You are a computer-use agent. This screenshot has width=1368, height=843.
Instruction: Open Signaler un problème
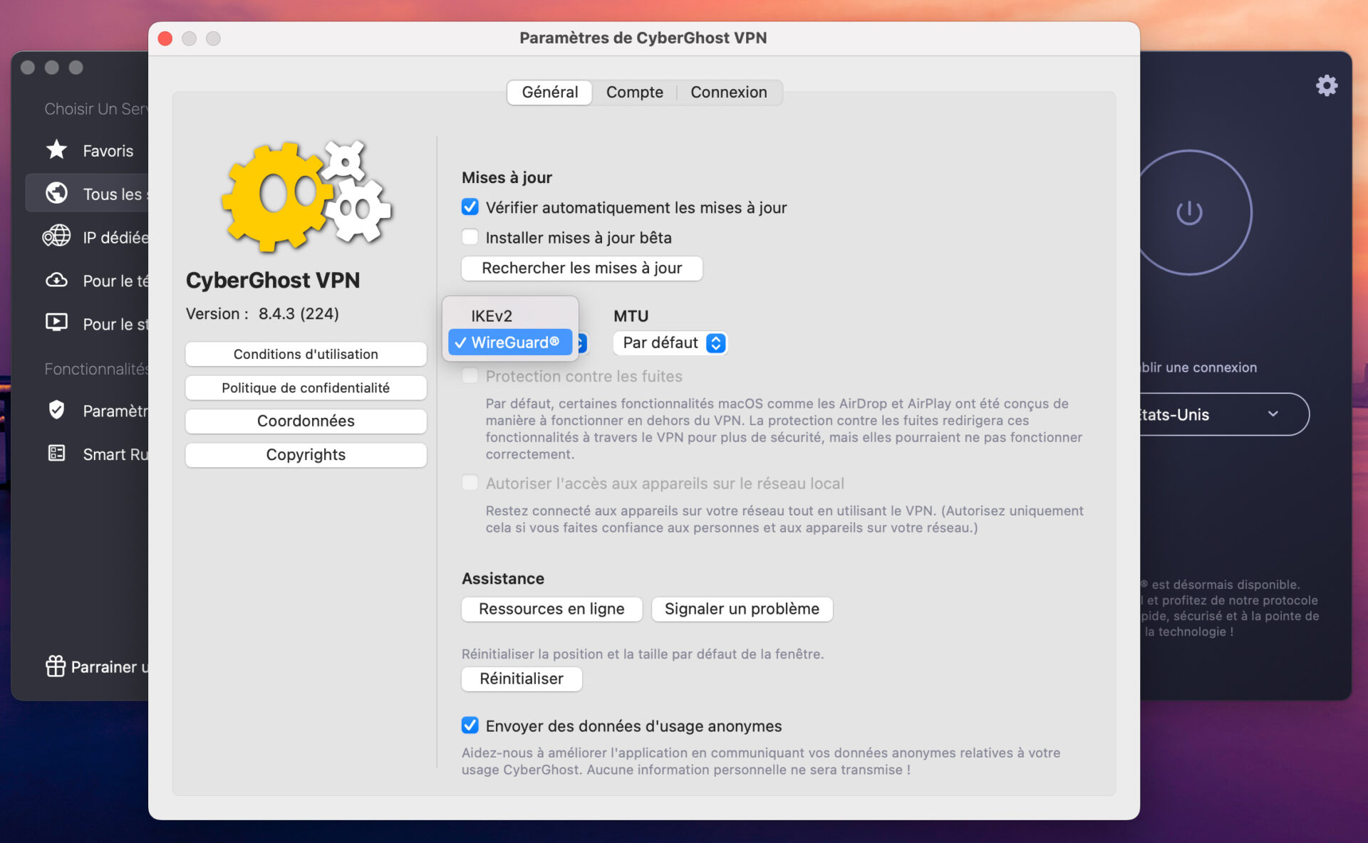[x=742, y=609]
